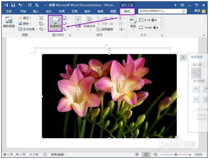Screen dimensions: 209x159
Task: Open the Artistic Effects (艺术效果) dropdown
Action: pyautogui.click(x=28, y=29)
